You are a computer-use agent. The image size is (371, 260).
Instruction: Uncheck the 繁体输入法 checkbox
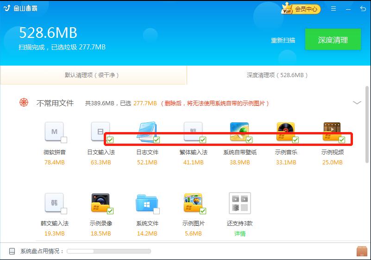(x=203, y=140)
